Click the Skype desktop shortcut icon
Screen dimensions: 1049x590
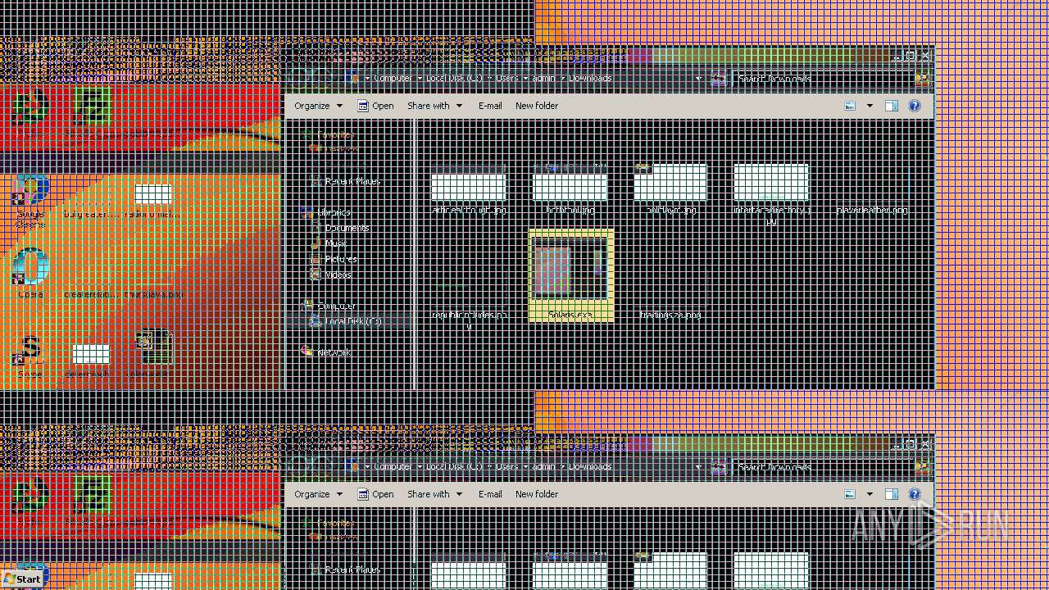pyautogui.click(x=30, y=350)
